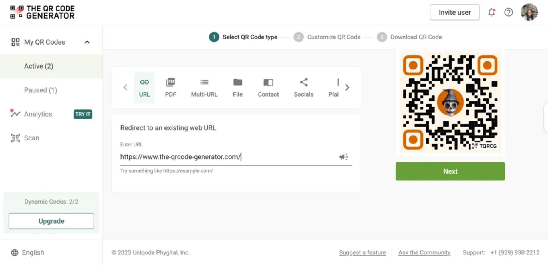Viewport: 548px width, 265px height.
Task: Select the Multi-URL list type
Action: [x=204, y=87]
